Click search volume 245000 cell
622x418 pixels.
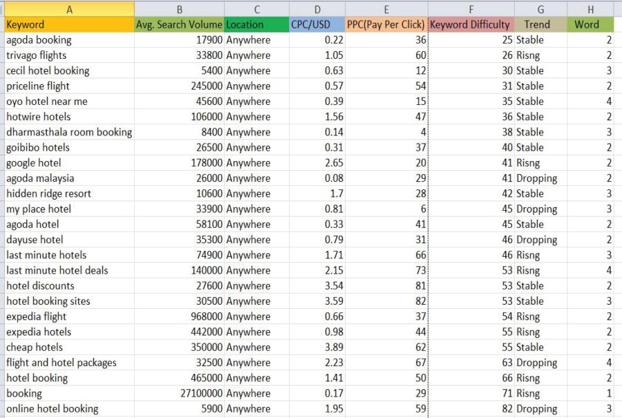click(179, 86)
